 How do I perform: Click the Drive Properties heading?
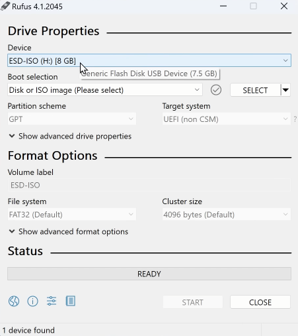(54, 31)
